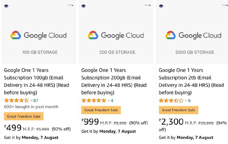Expand rating chevron next to 4 reviews
This screenshot has width=228, height=144.
[109, 100]
